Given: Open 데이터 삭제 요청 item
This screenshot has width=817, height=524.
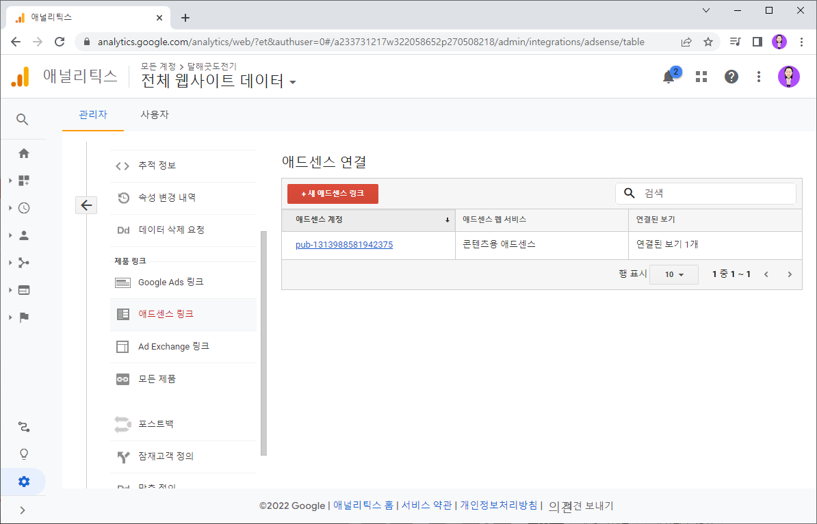Looking at the screenshot, I should click(x=183, y=231).
